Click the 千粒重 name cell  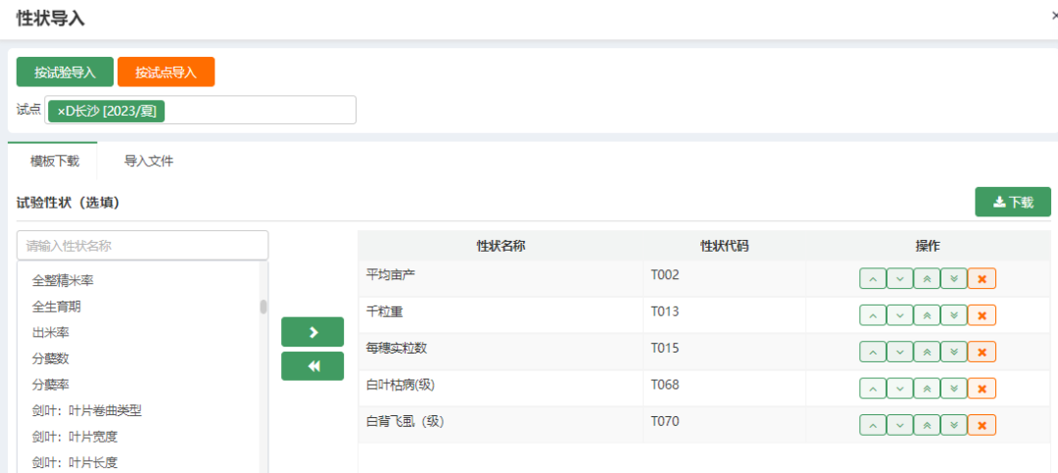pyautogui.click(x=501, y=315)
